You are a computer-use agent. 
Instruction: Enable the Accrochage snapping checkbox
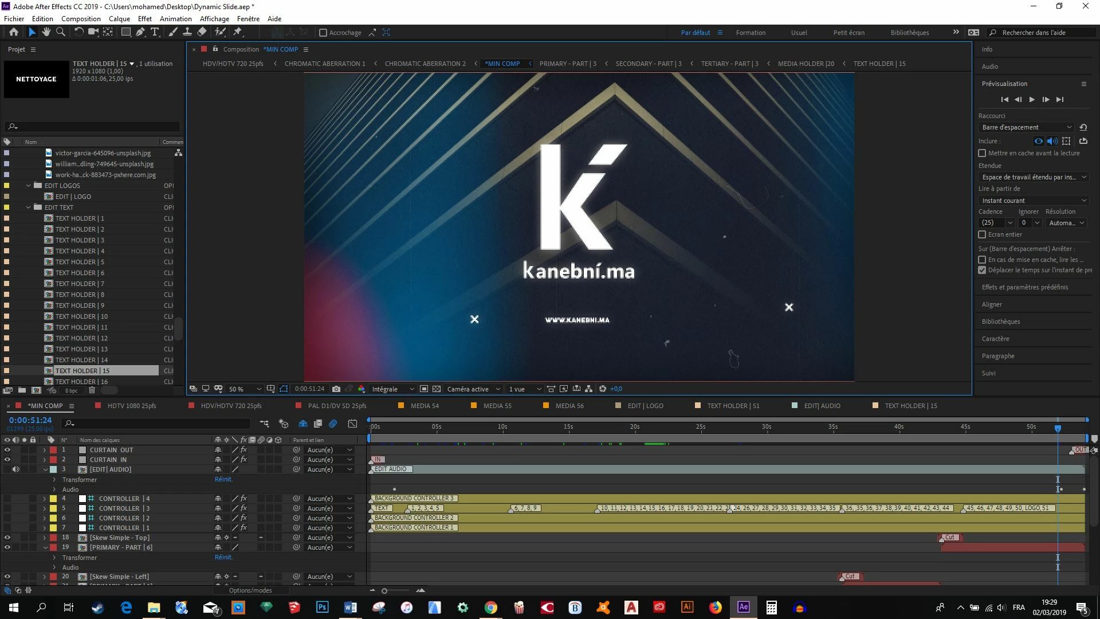click(323, 33)
